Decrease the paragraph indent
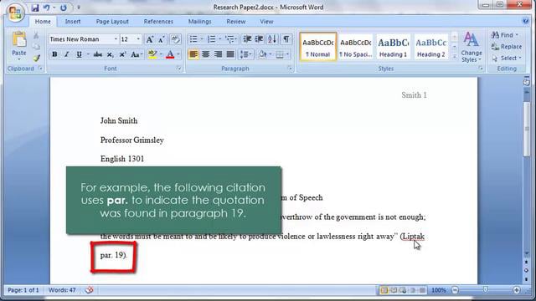This screenshot has width=536, height=301. click(247, 39)
